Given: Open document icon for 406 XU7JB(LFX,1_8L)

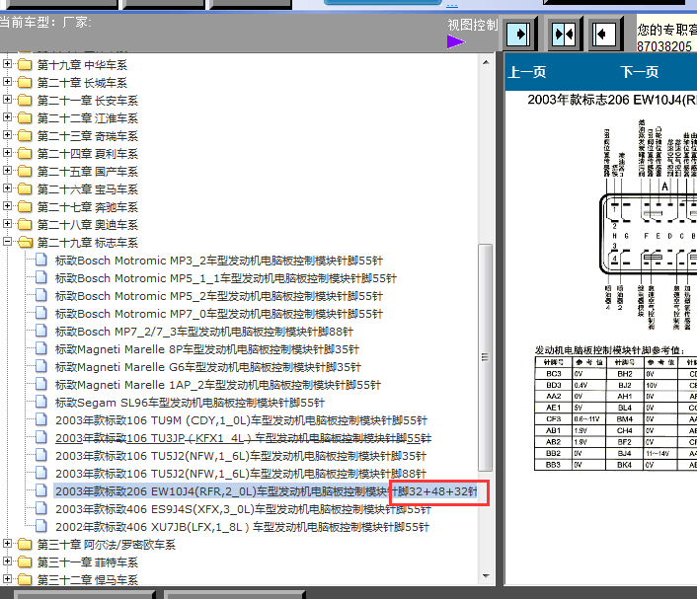Looking at the screenshot, I should pyautogui.click(x=41, y=526).
